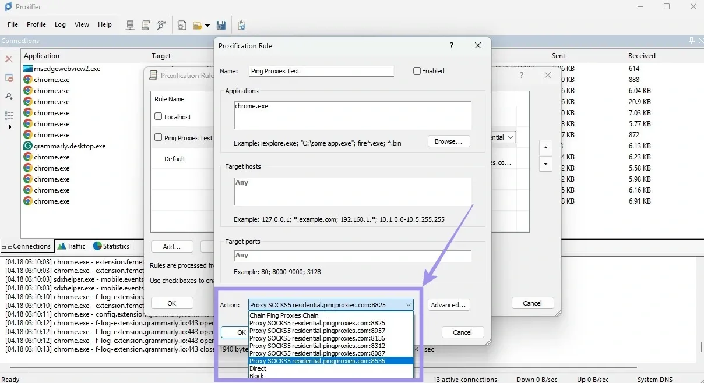Close the Proxification Rule dialog
This screenshot has width=704, height=383.
(x=478, y=46)
